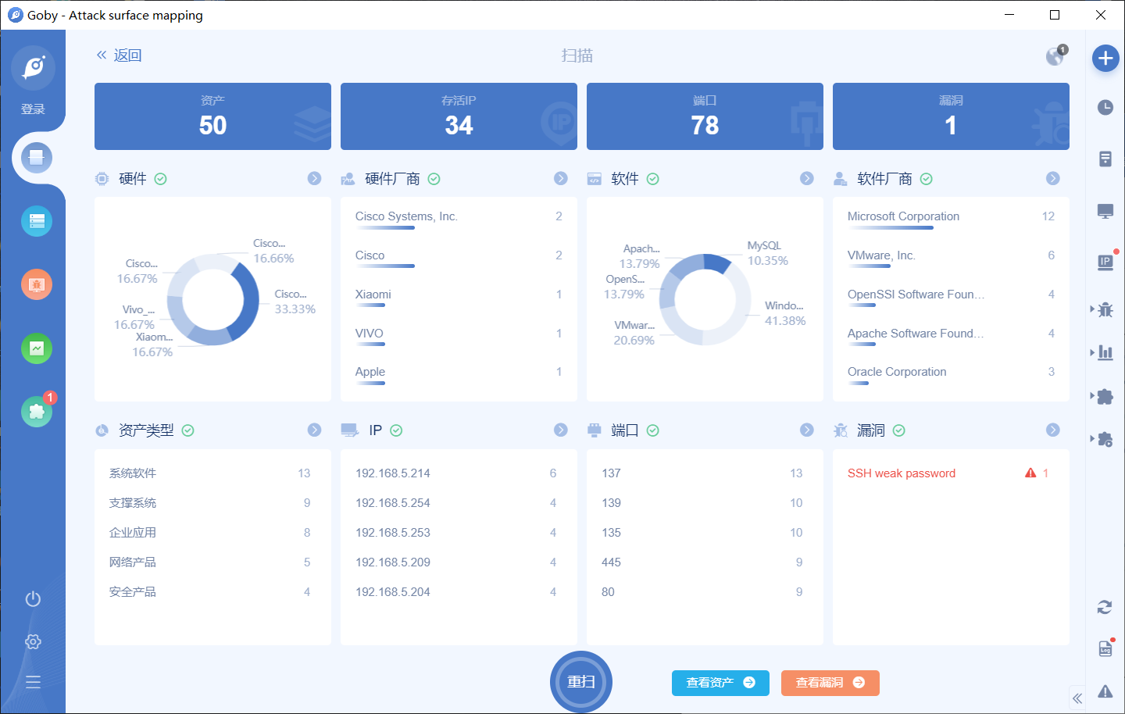The image size is (1125, 714).
Task: Expand the 资产类型 panel arrow
Action: point(314,430)
